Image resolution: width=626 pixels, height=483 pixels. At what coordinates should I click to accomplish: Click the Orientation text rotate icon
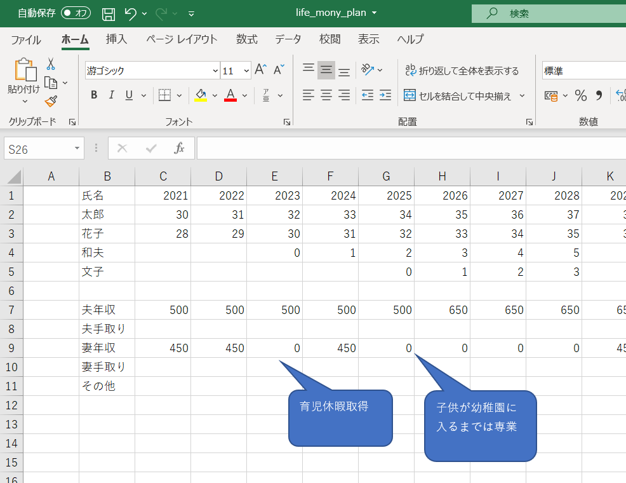(x=368, y=69)
